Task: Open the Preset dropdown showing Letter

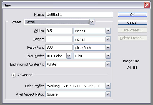Action: [x=59, y=22]
